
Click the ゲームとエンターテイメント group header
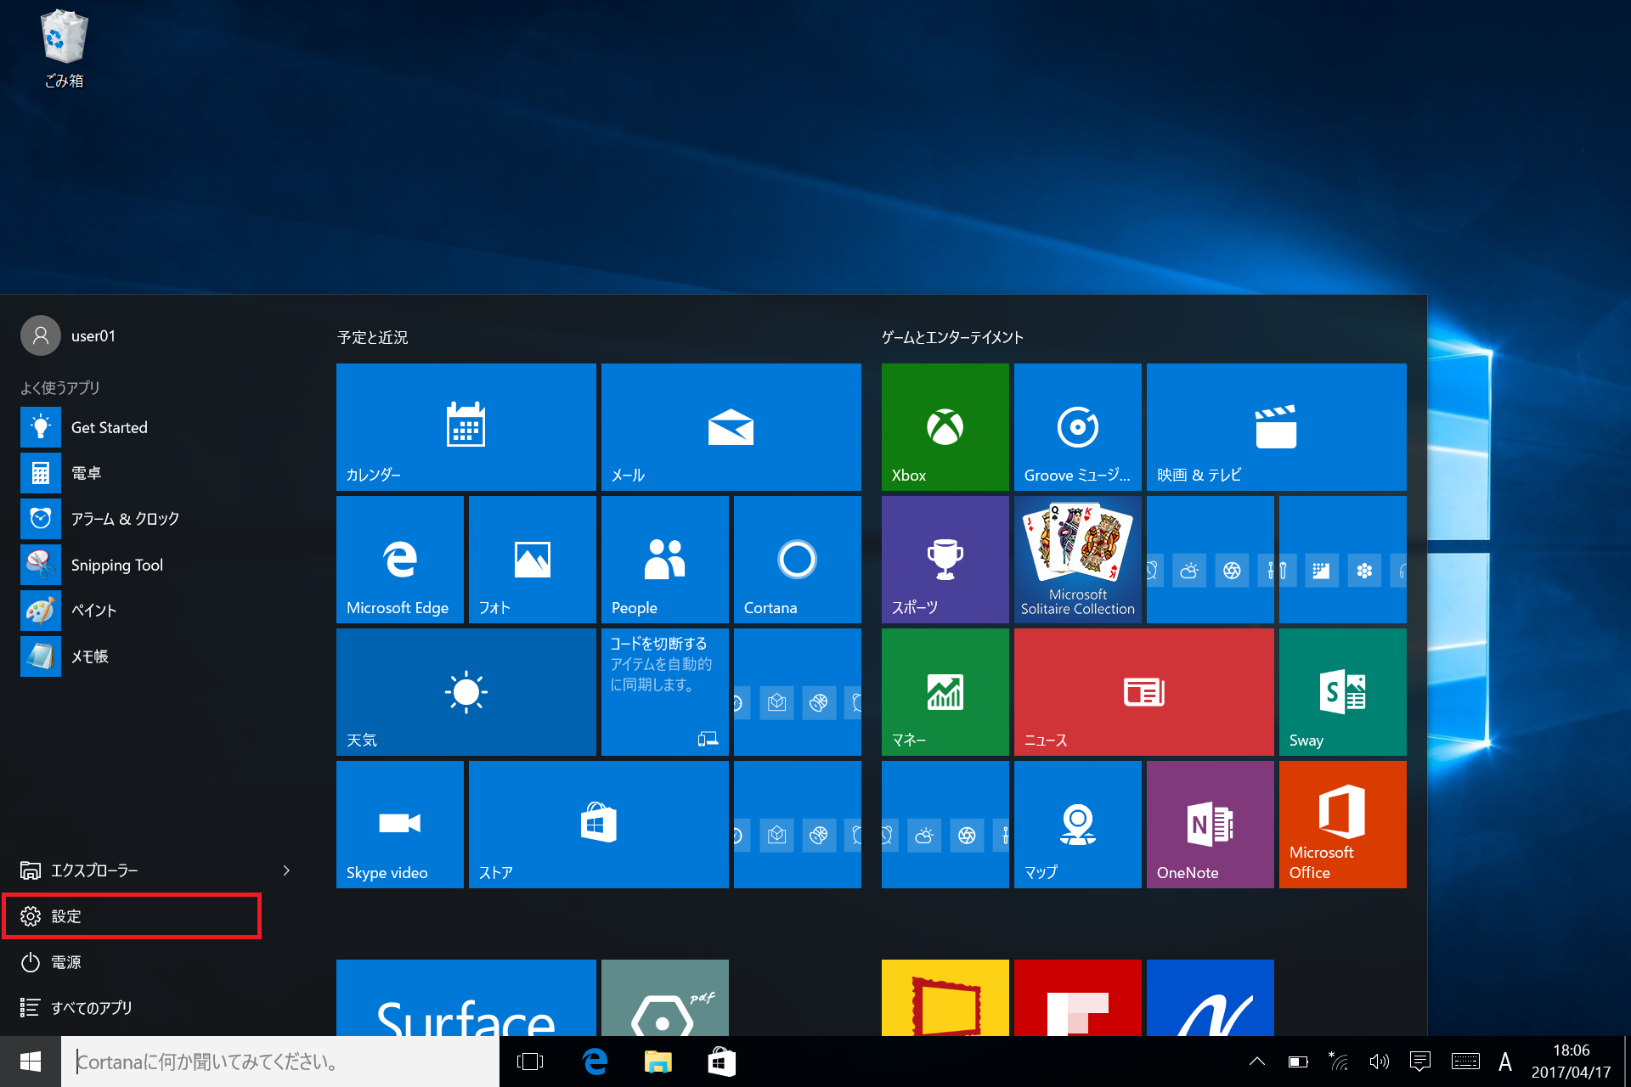tap(952, 337)
